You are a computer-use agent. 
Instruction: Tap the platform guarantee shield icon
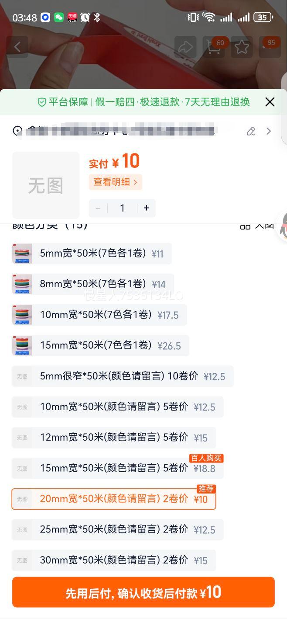pos(42,102)
